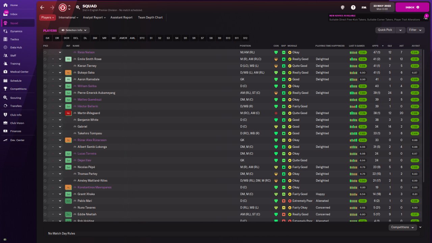Toggle pick circle for Thomas Partey

[x=45, y=174]
